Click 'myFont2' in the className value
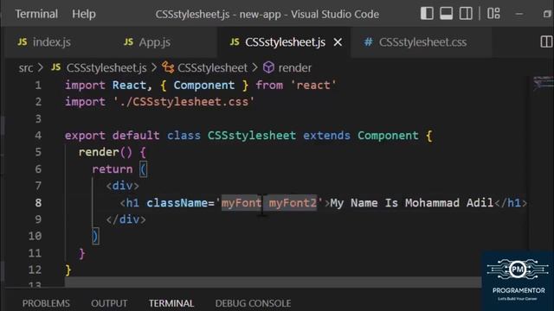 point(293,203)
